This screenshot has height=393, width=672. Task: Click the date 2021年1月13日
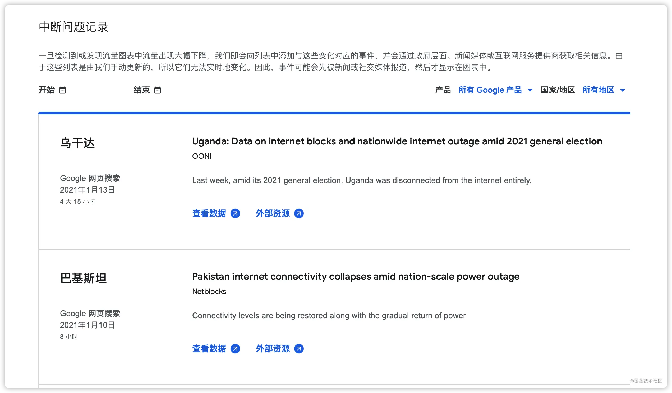pos(87,190)
